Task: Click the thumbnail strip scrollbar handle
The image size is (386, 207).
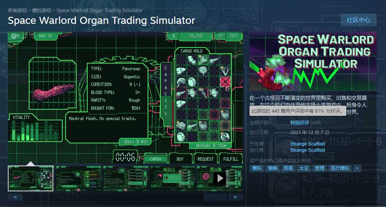Action: click(x=215, y=197)
